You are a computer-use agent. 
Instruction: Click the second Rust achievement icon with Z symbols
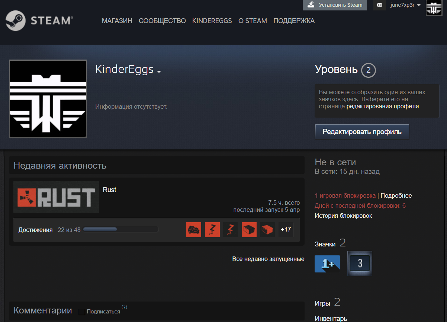[212, 230]
